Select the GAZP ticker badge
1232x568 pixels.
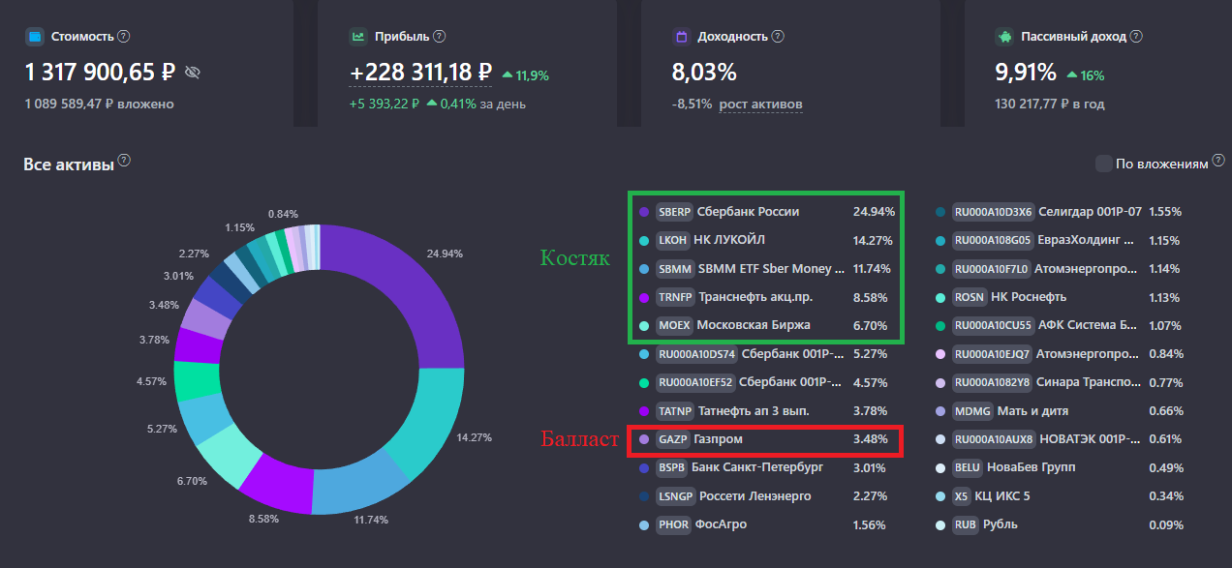(672, 439)
